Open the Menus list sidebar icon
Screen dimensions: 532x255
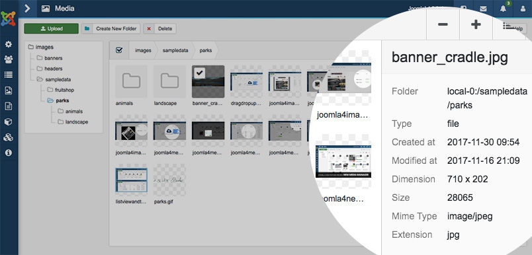click(x=8, y=75)
